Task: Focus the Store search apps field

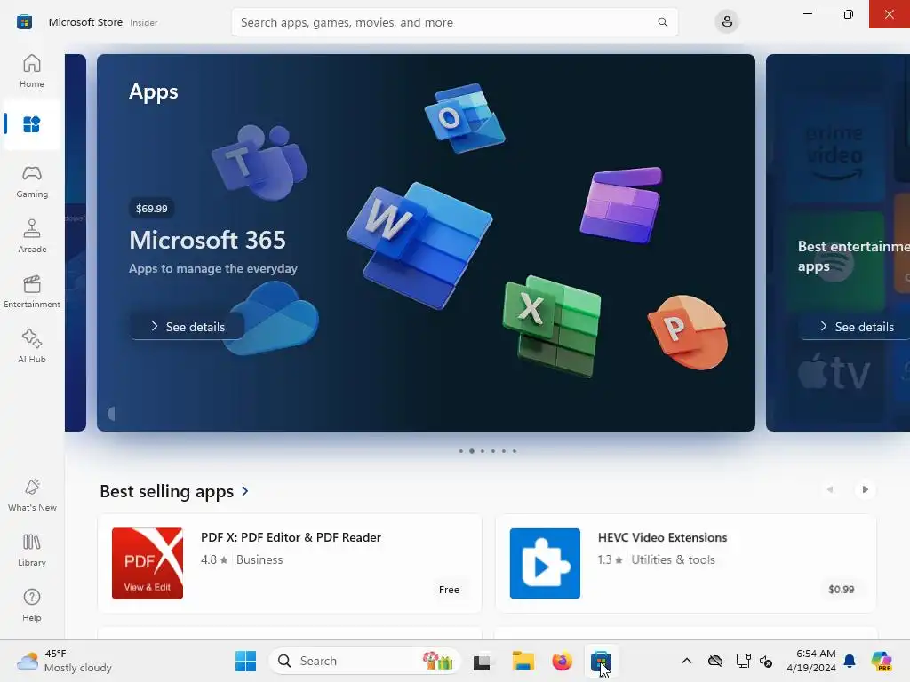Action: click(x=454, y=22)
